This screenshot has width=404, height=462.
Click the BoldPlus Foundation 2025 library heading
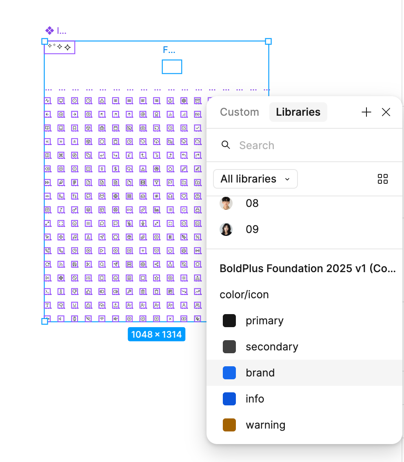click(308, 268)
